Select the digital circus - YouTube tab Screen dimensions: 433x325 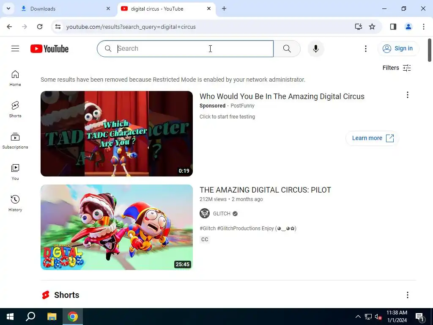(x=167, y=9)
